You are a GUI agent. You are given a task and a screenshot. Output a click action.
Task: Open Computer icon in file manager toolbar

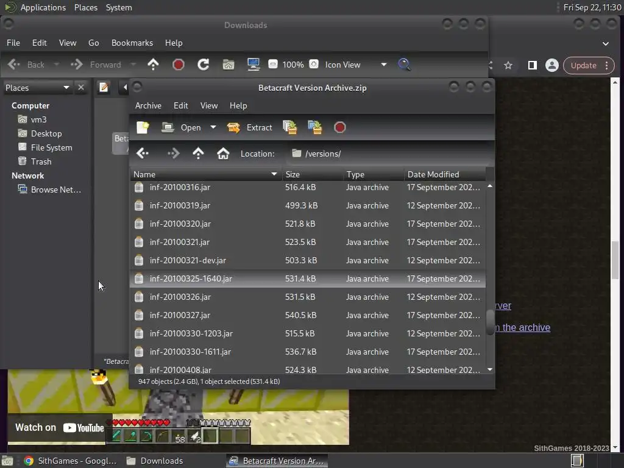[x=253, y=65]
